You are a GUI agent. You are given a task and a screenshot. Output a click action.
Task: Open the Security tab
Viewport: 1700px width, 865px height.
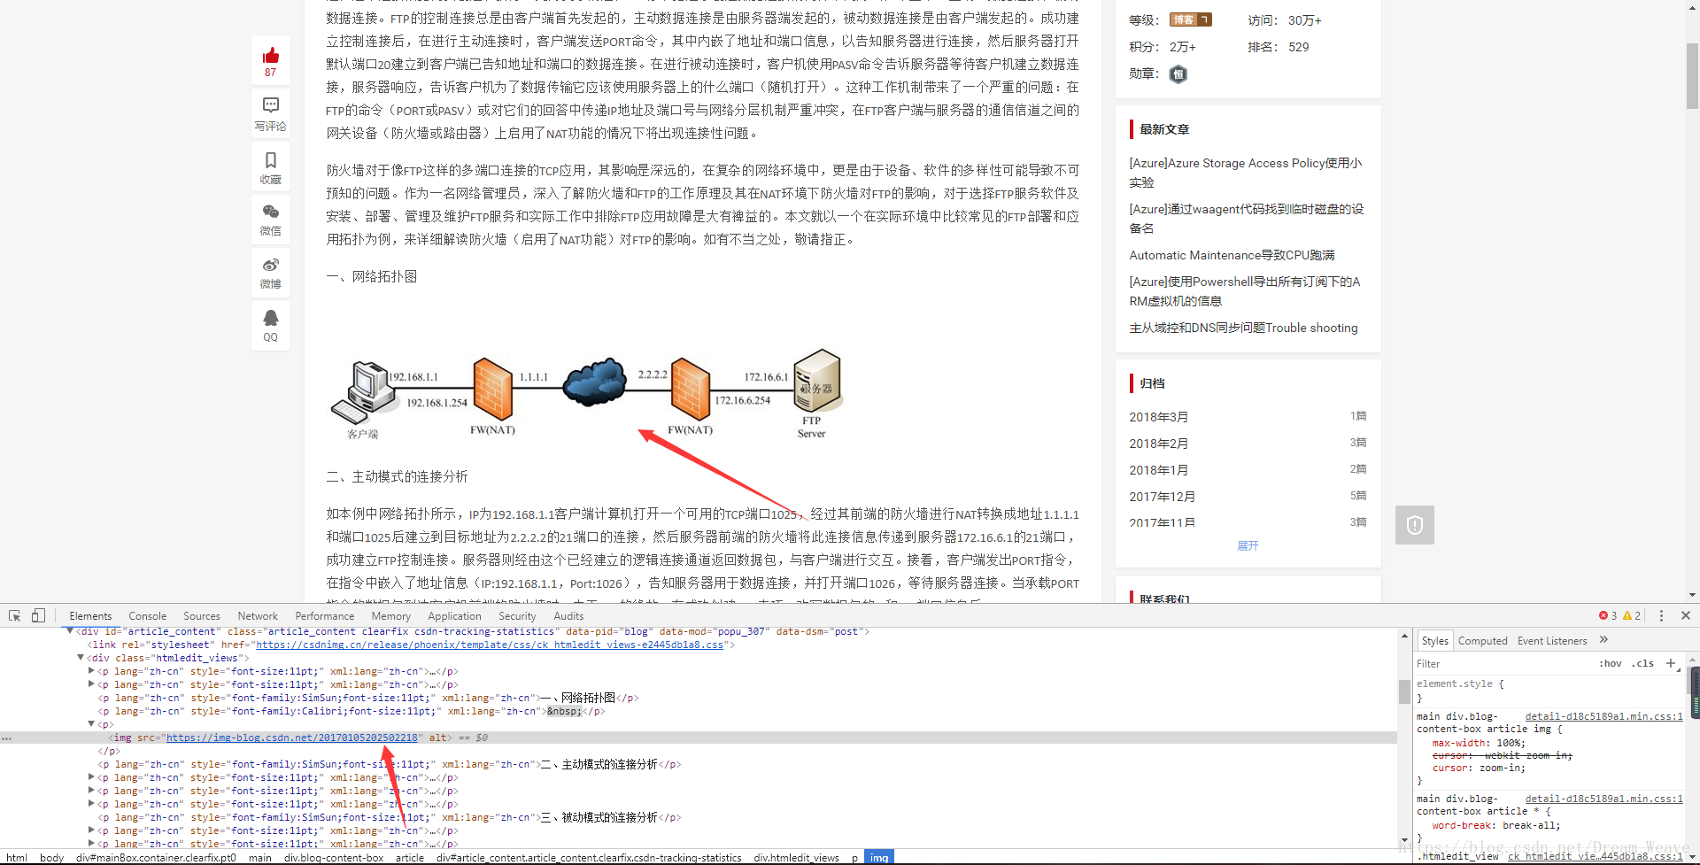point(517,616)
